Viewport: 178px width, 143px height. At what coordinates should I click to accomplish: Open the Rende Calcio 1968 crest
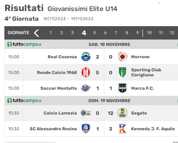click(86, 72)
